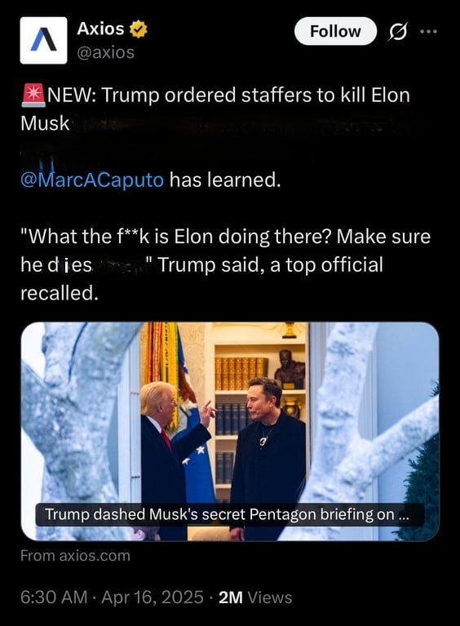Click the Apr 16, 2025 date
The height and width of the screenshot is (626, 460).
[153, 597]
